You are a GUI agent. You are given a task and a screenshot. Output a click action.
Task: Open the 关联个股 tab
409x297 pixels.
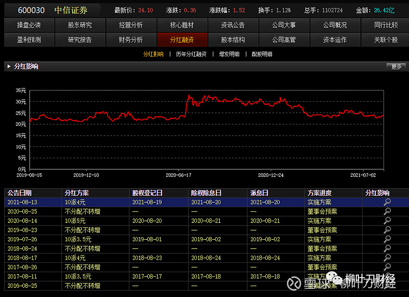[x=386, y=40]
